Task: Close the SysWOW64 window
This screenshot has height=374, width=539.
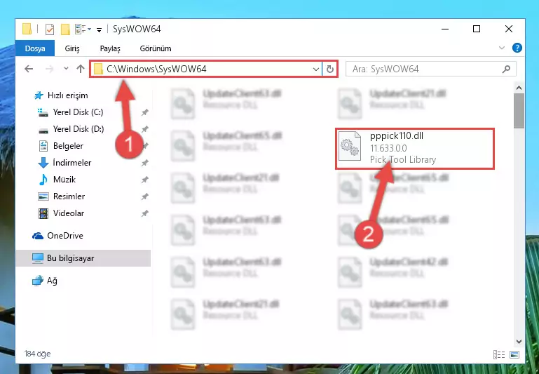Action: click(508, 29)
